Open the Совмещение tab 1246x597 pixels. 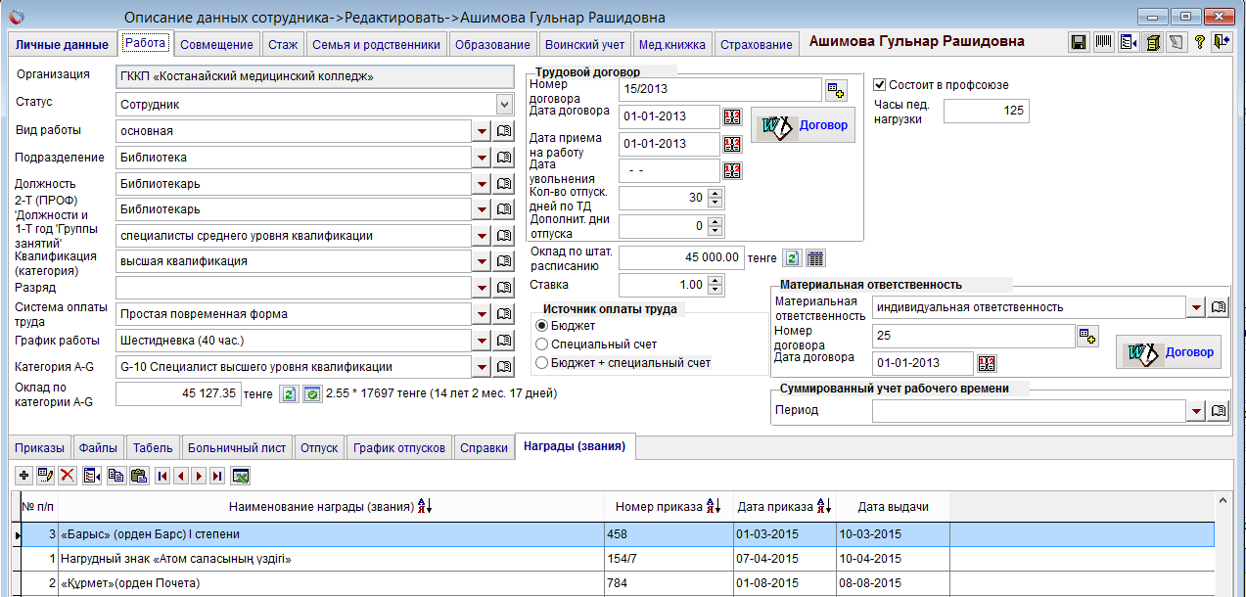pos(217,44)
